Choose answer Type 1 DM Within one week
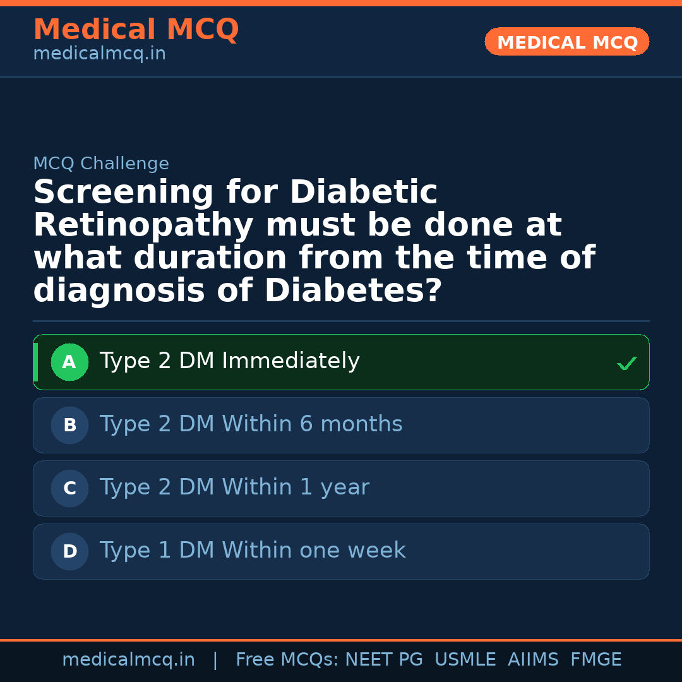Screen dimensions: 682x682 pyautogui.click(x=253, y=551)
